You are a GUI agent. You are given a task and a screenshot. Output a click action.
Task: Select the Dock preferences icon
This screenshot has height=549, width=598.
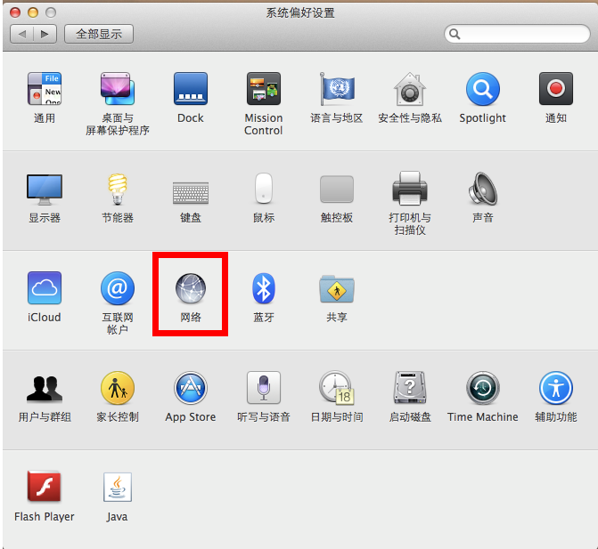coord(190,90)
